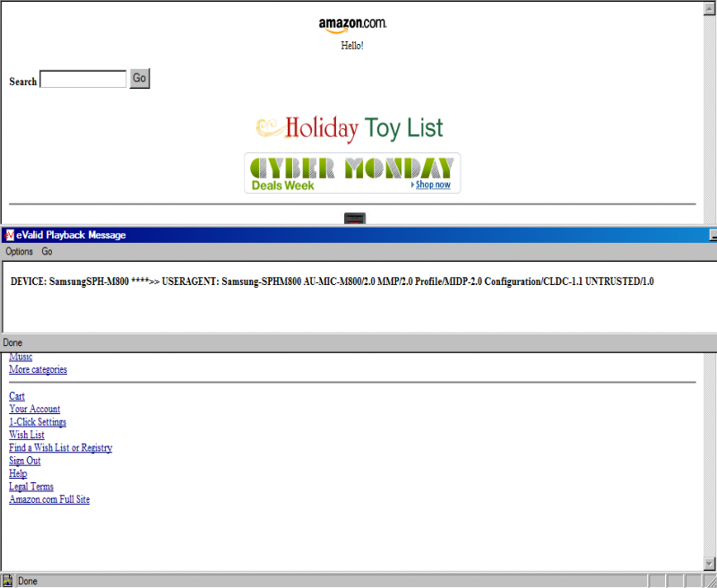Open the Go menu in playback window
The height and width of the screenshot is (588, 717).
click(x=47, y=252)
